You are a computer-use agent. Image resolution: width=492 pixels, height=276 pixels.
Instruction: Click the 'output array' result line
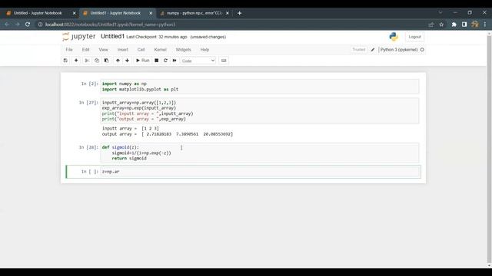pos(168,134)
